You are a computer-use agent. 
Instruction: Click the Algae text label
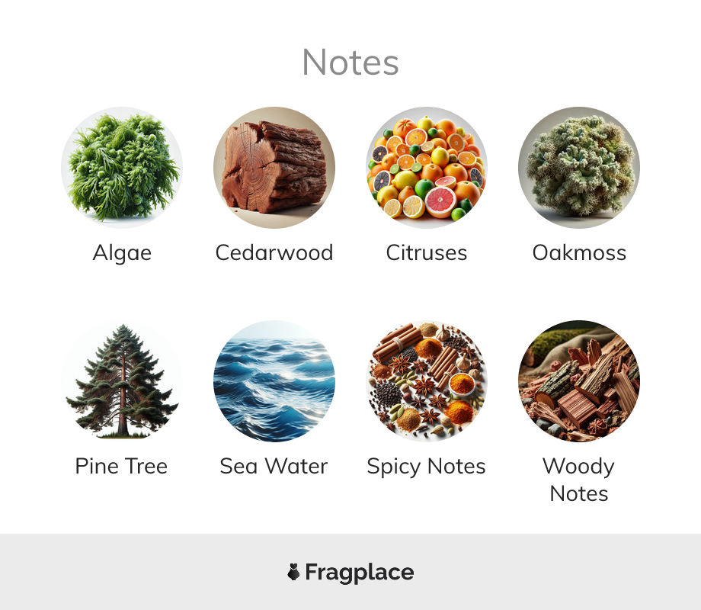pyautogui.click(x=122, y=253)
